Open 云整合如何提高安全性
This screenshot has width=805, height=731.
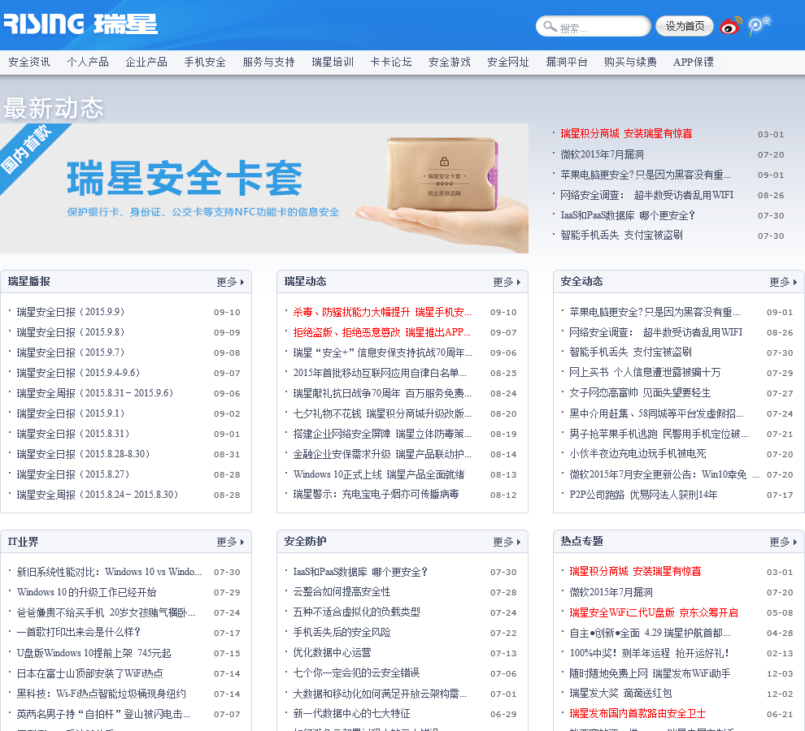pyautogui.click(x=342, y=592)
